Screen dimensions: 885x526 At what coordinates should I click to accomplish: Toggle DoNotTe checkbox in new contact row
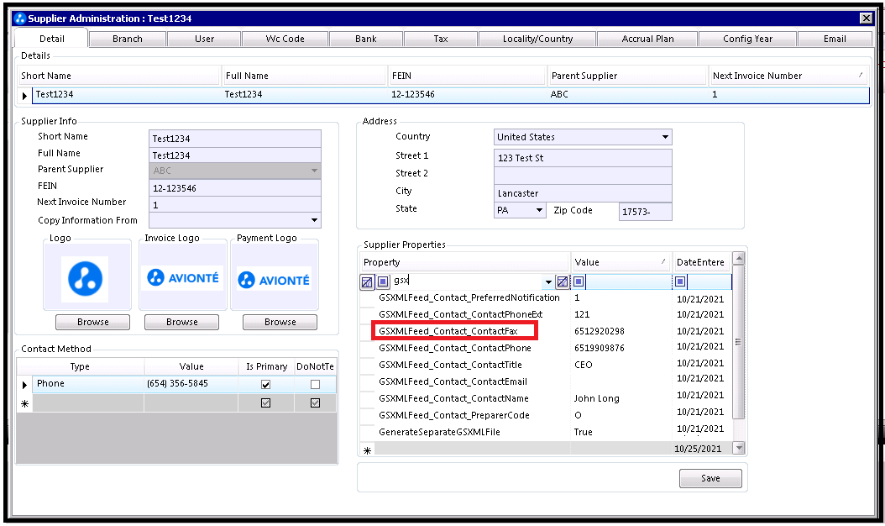(x=315, y=402)
